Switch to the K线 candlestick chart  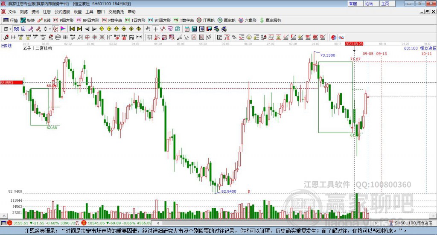(44, 20)
